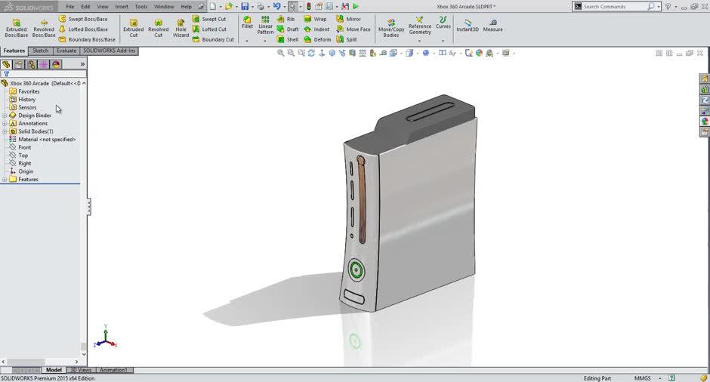The height and width of the screenshot is (382, 710).
Task: Click the Wrap feature tool
Action: tap(315, 19)
